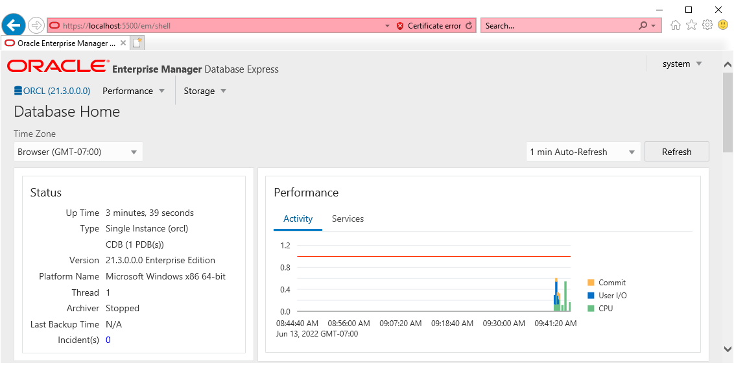Open the 1 min Auto-Refresh dropdown

pos(584,152)
